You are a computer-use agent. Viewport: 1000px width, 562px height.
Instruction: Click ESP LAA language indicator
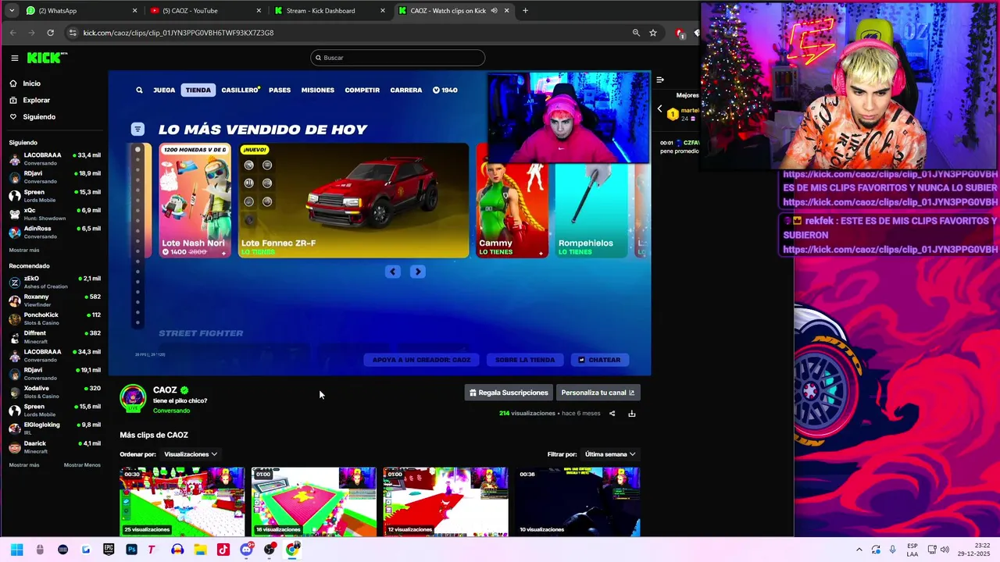pos(912,550)
